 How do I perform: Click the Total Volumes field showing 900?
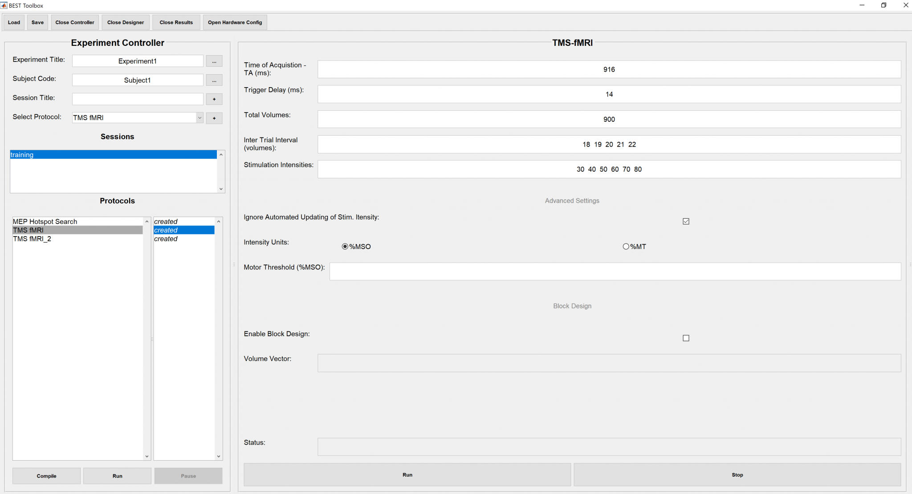[x=609, y=119]
